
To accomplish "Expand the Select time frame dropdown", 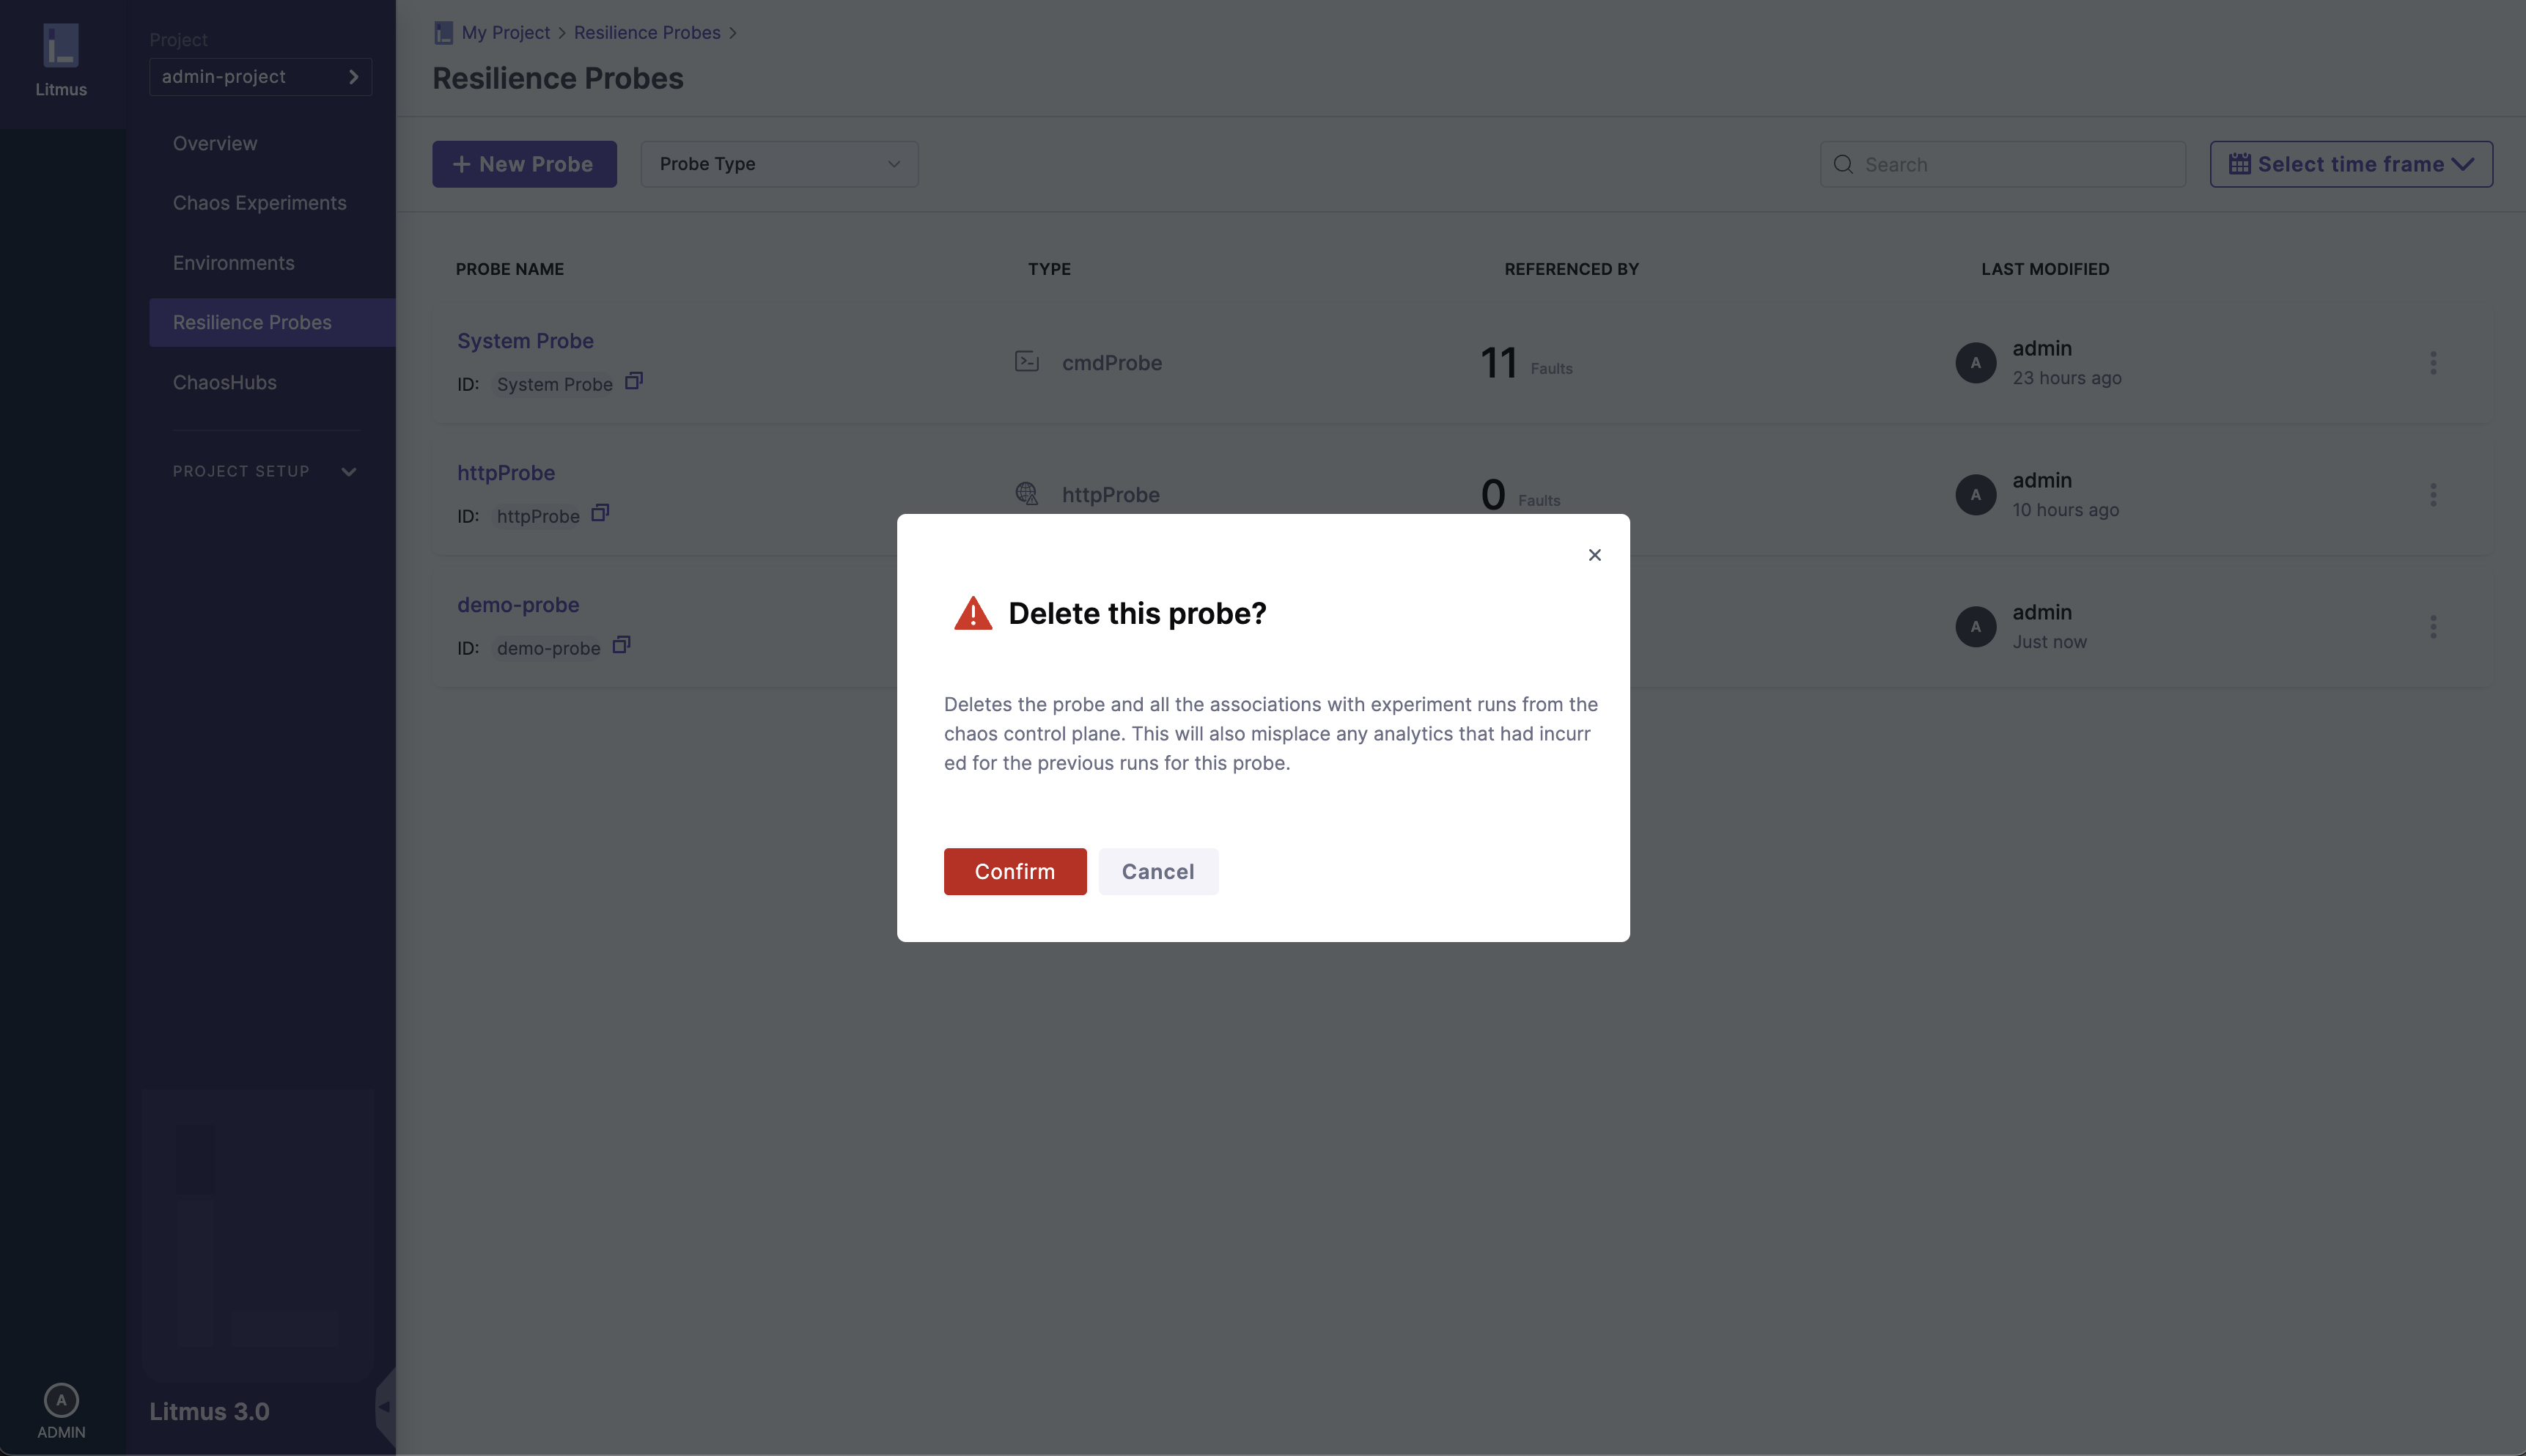I will 2350,164.
